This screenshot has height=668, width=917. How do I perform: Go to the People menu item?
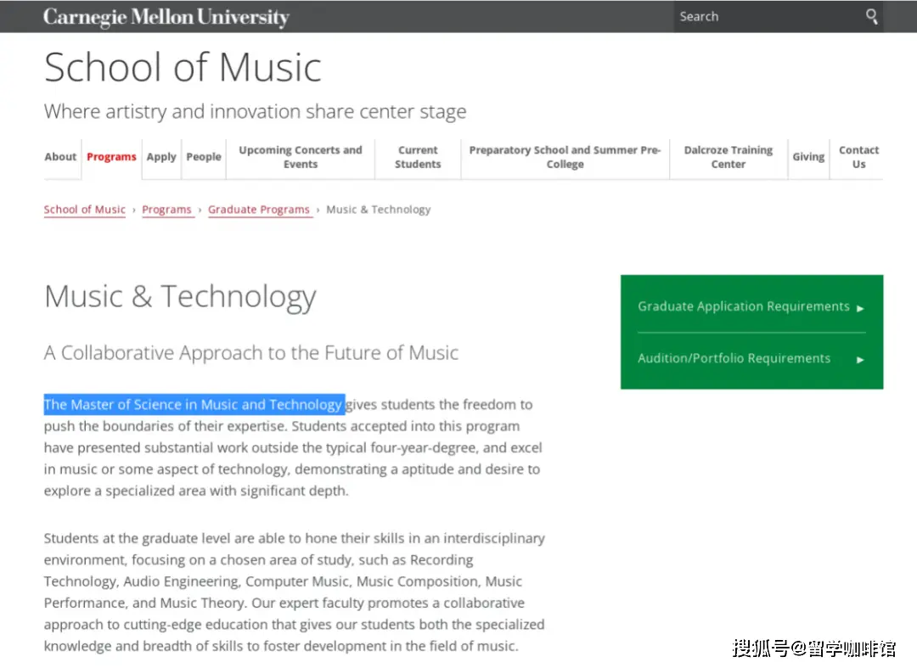tap(204, 157)
